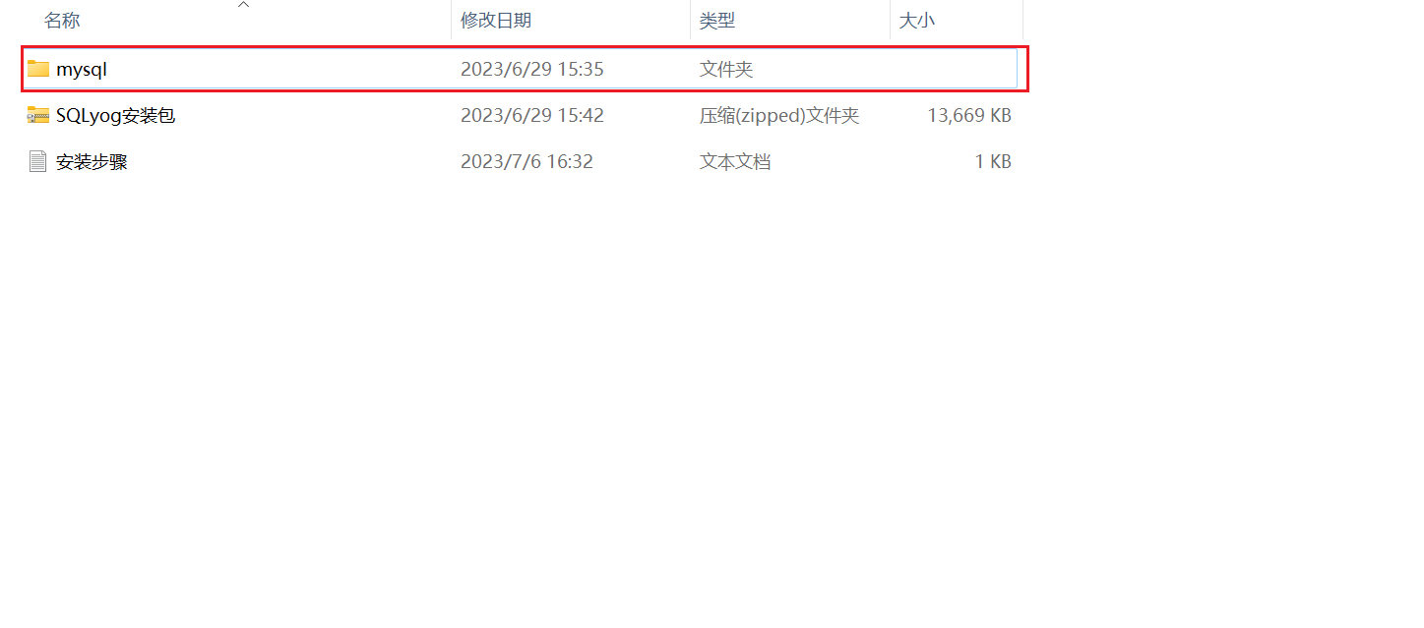This screenshot has height=628, width=1424.
Task: Sort by 大小 column header
Action: pyautogui.click(x=916, y=21)
